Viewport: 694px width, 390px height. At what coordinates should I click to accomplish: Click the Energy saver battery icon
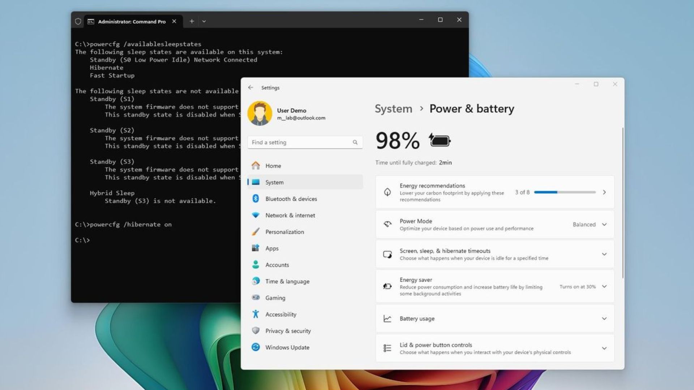[387, 286]
